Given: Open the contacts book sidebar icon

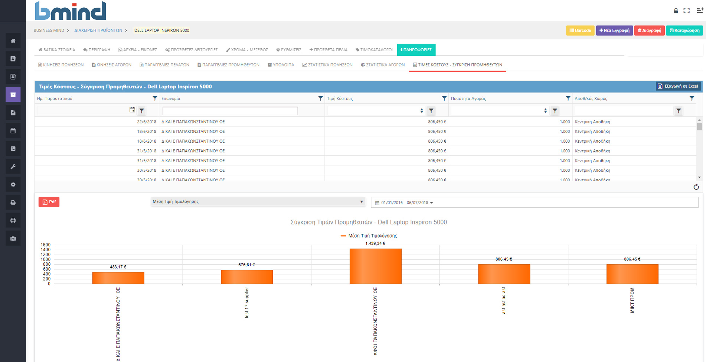Looking at the screenshot, I should click(x=13, y=59).
